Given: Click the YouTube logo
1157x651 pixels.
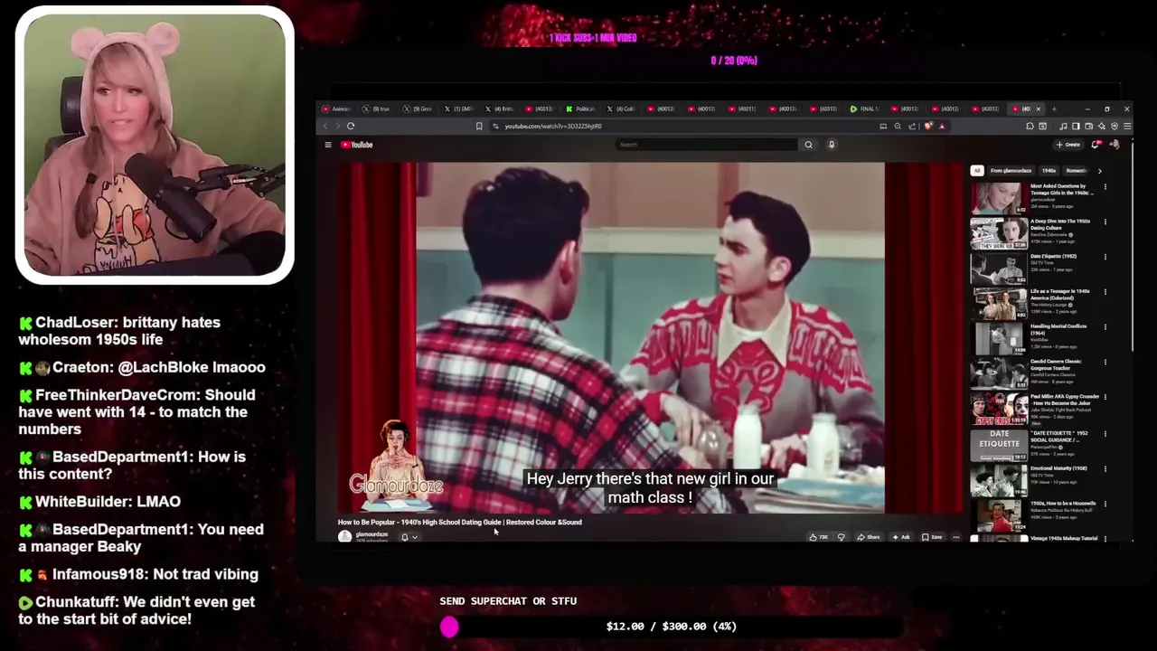Looking at the screenshot, I should point(357,145).
